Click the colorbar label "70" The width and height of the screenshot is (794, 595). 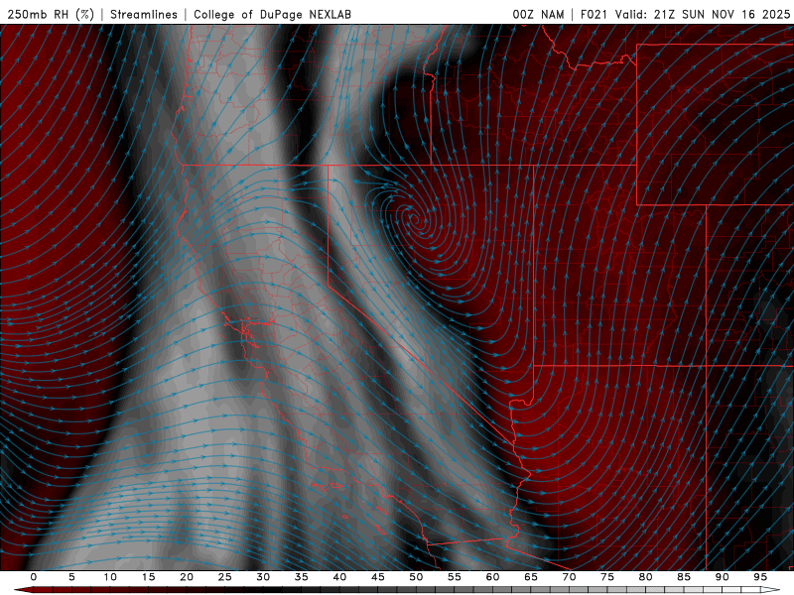tap(569, 577)
